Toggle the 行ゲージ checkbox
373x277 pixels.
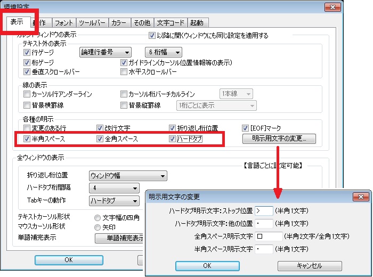[27, 53]
